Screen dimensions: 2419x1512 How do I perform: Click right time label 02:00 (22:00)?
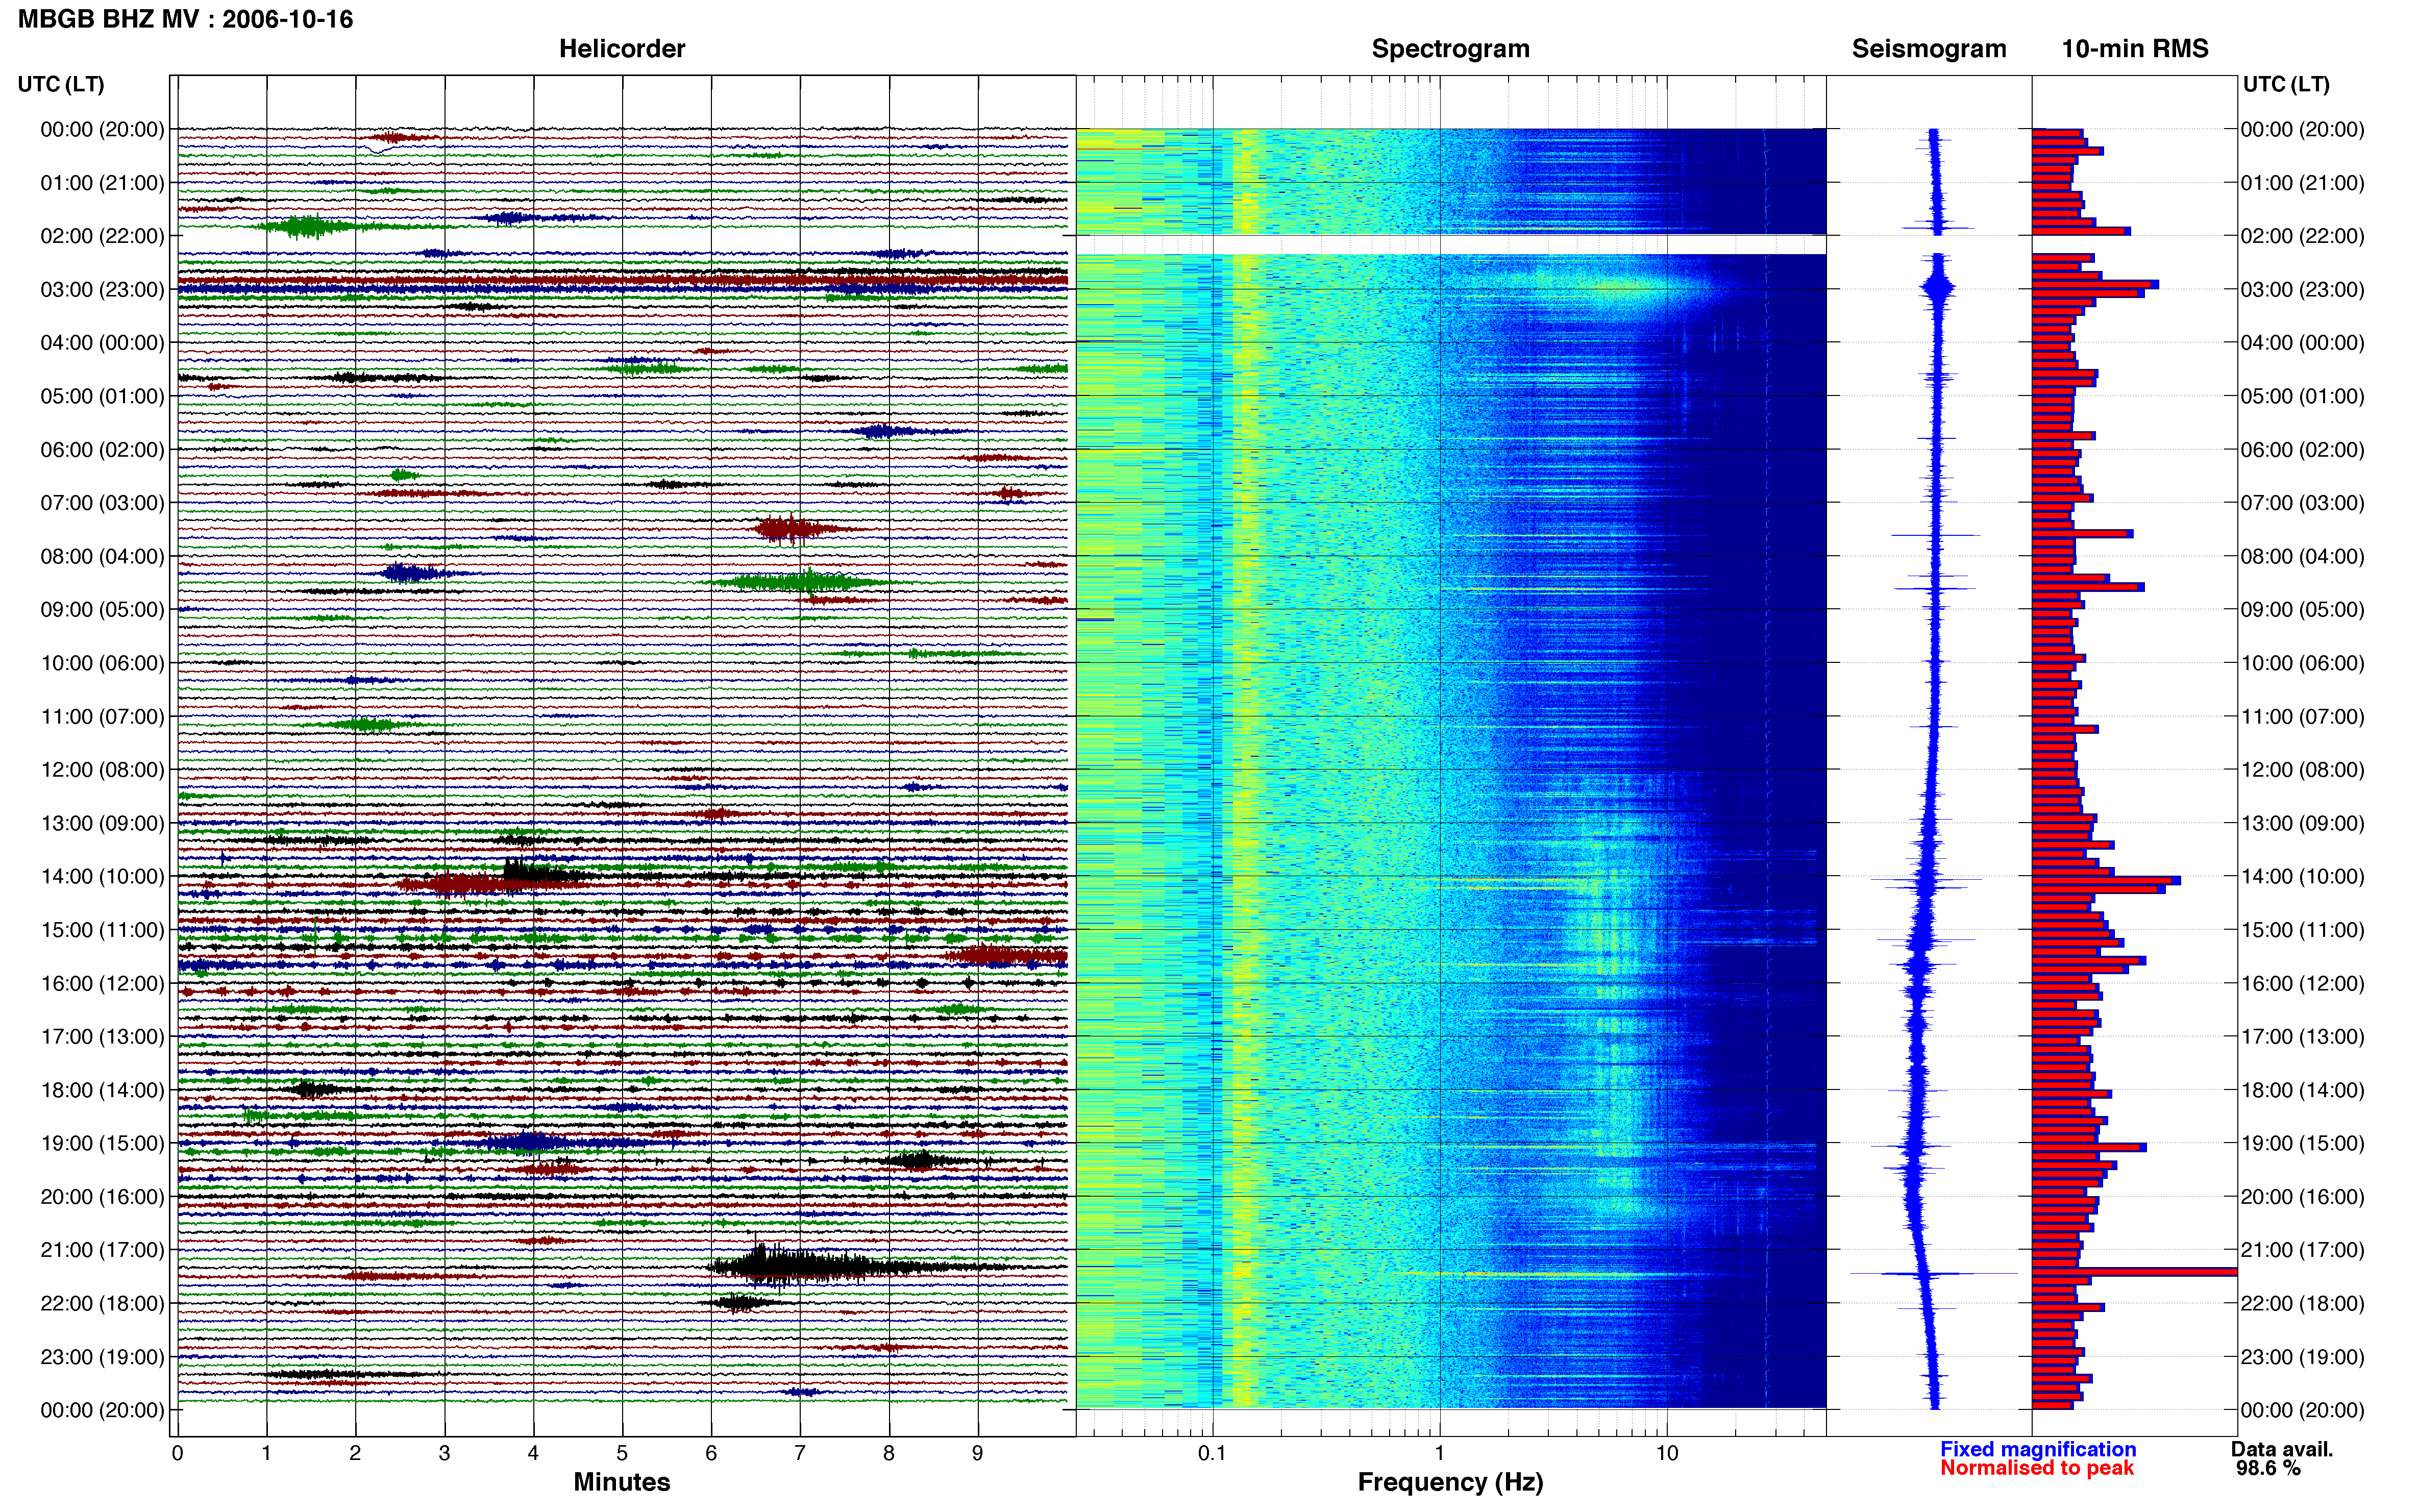[2302, 236]
